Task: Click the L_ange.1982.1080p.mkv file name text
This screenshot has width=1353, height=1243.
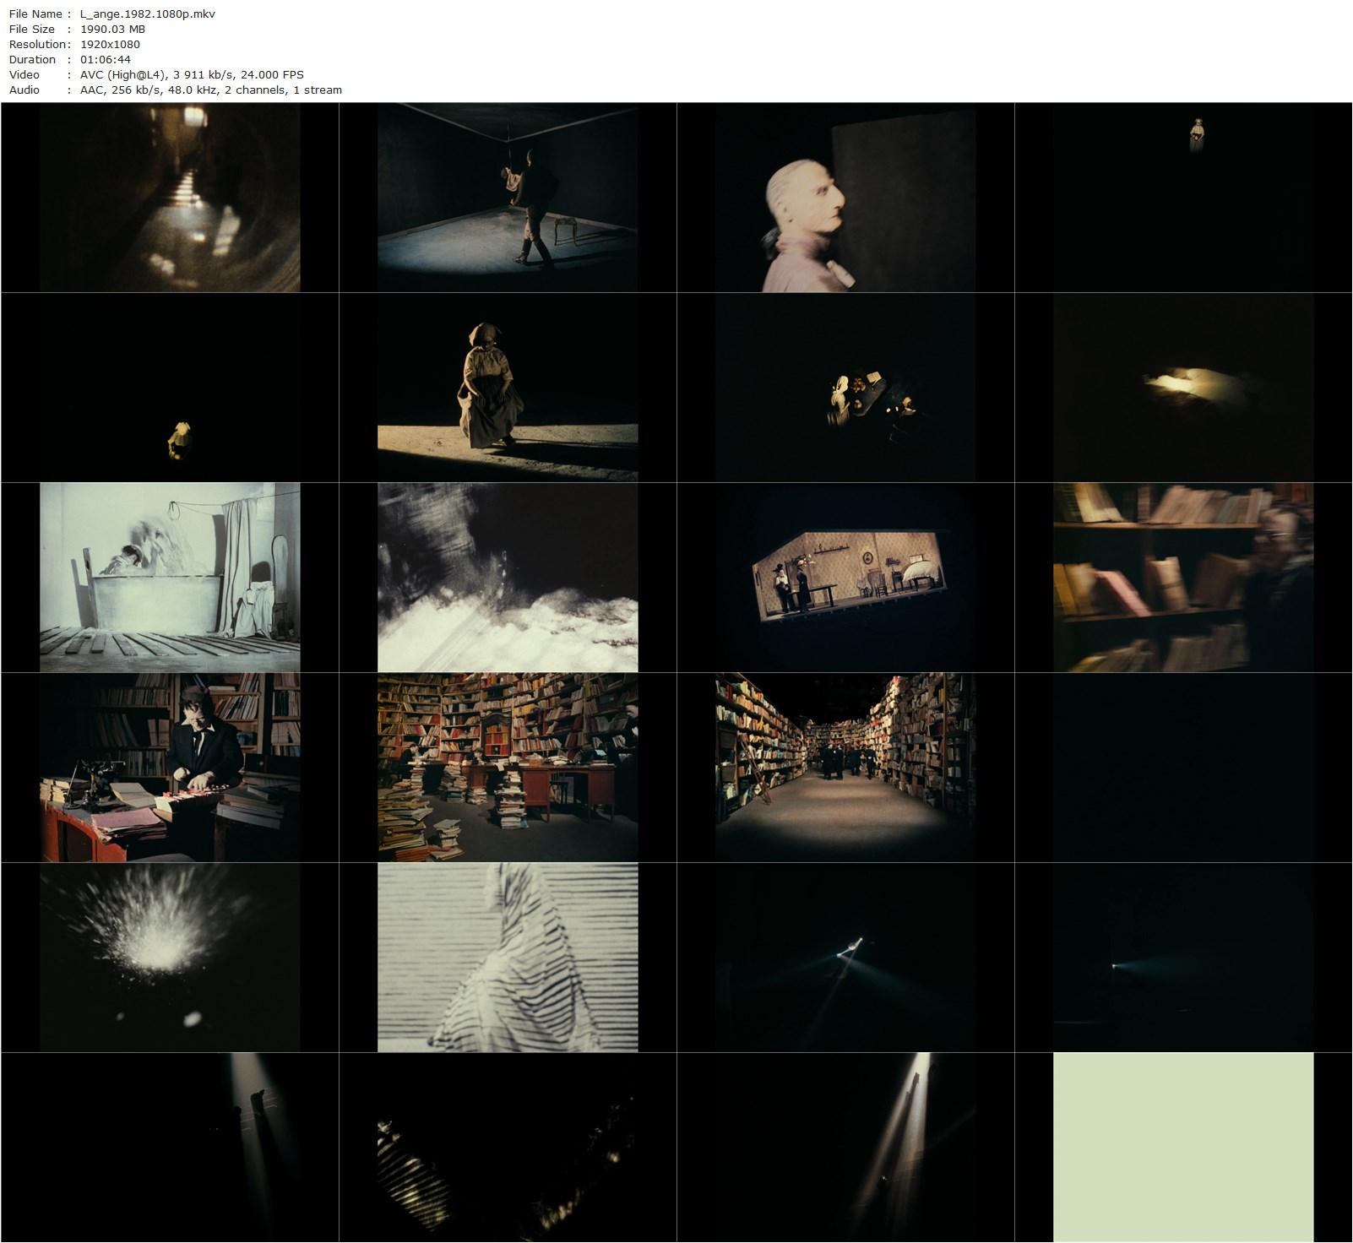Action: point(148,14)
